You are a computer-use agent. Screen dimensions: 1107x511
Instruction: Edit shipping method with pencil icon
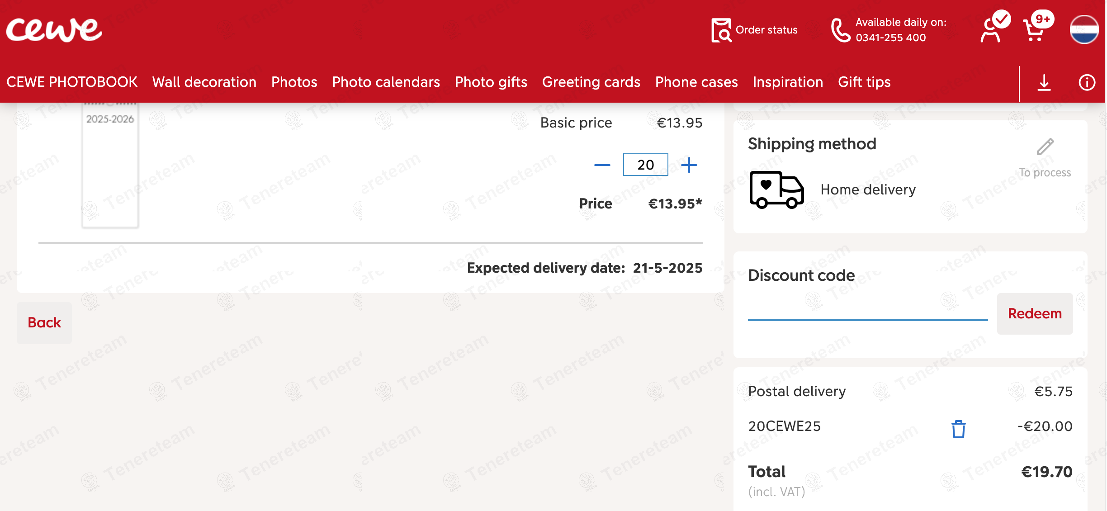pos(1045,147)
